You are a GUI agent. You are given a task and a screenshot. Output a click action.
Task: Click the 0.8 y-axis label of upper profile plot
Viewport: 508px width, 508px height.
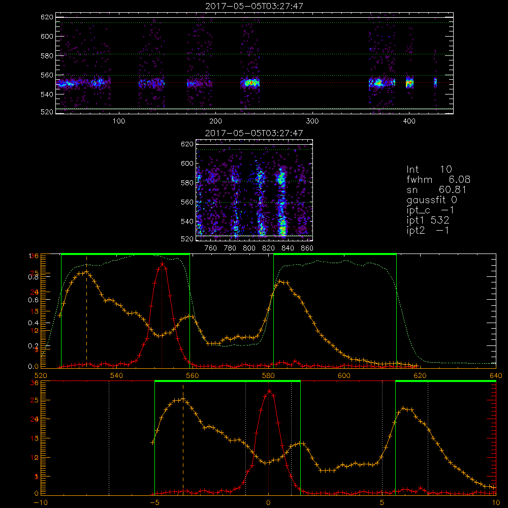point(33,277)
